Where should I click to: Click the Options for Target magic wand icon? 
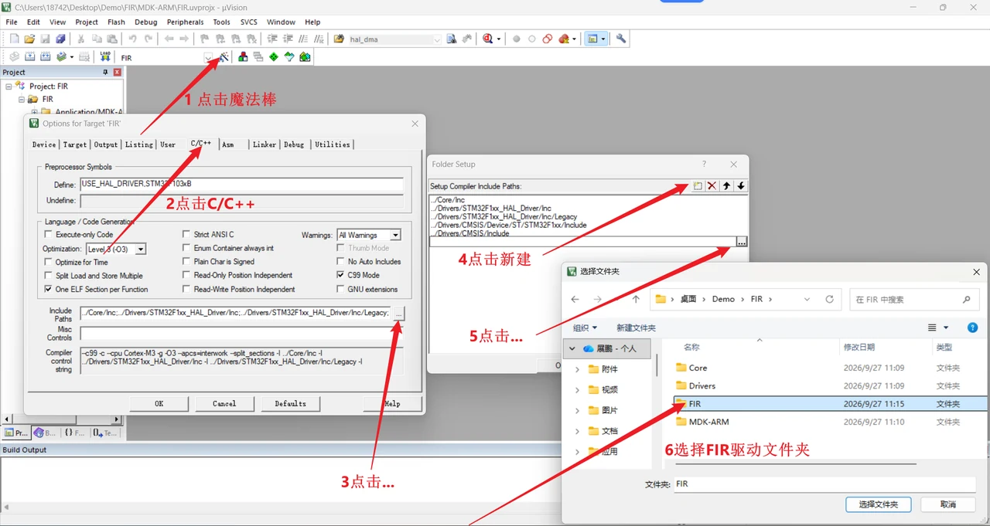[224, 57]
